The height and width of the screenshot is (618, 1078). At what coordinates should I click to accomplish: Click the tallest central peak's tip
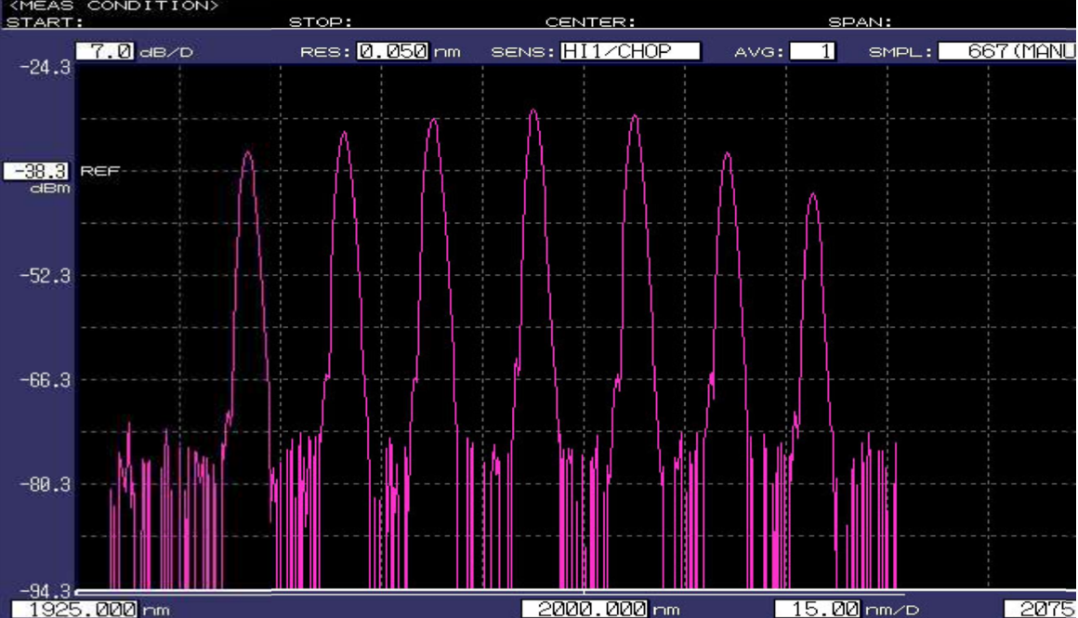pyautogui.click(x=533, y=111)
